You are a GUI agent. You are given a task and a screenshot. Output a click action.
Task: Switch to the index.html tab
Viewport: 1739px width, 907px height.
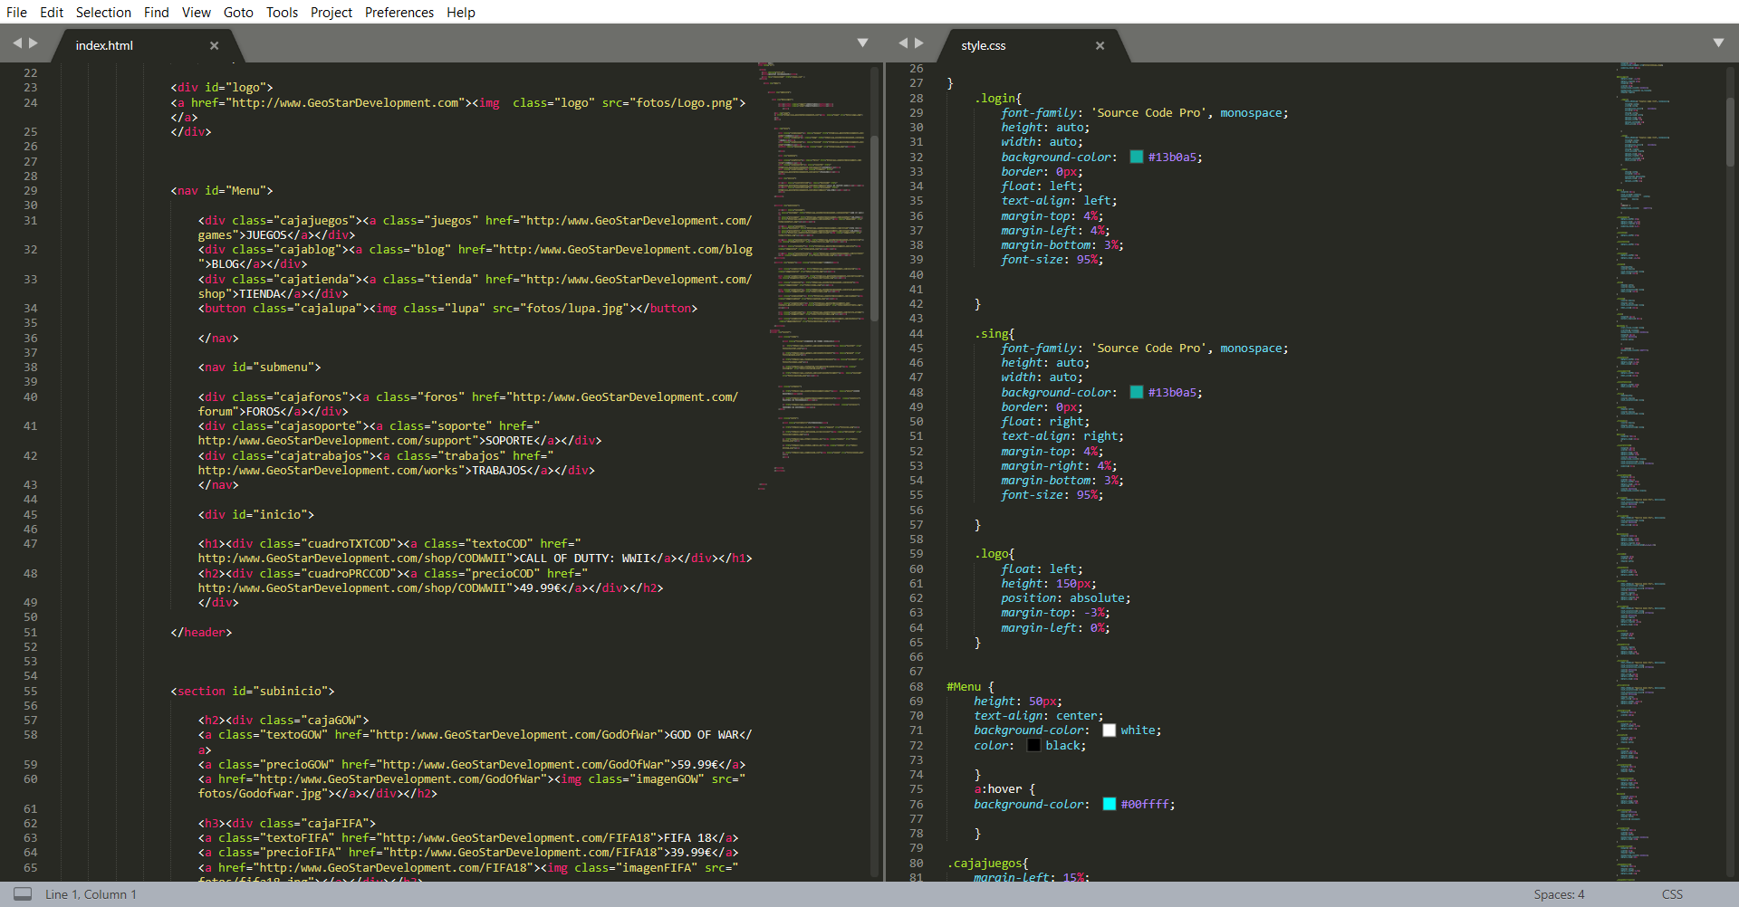point(104,45)
